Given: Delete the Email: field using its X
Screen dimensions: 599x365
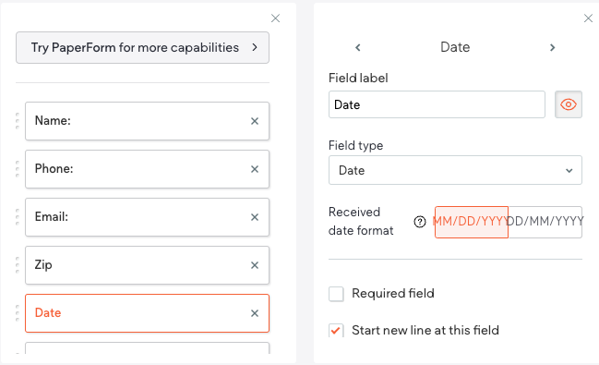Looking at the screenshot, I should coord(255,217).
